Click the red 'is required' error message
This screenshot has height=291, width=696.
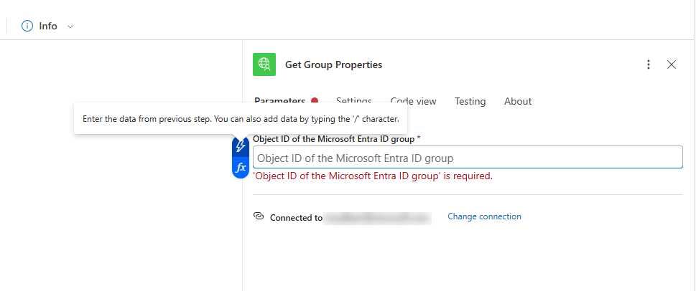click(x=373, y=176)
